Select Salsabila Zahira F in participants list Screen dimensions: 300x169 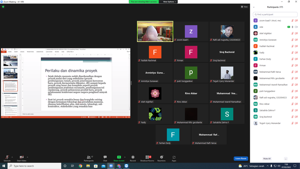[275, 110]
